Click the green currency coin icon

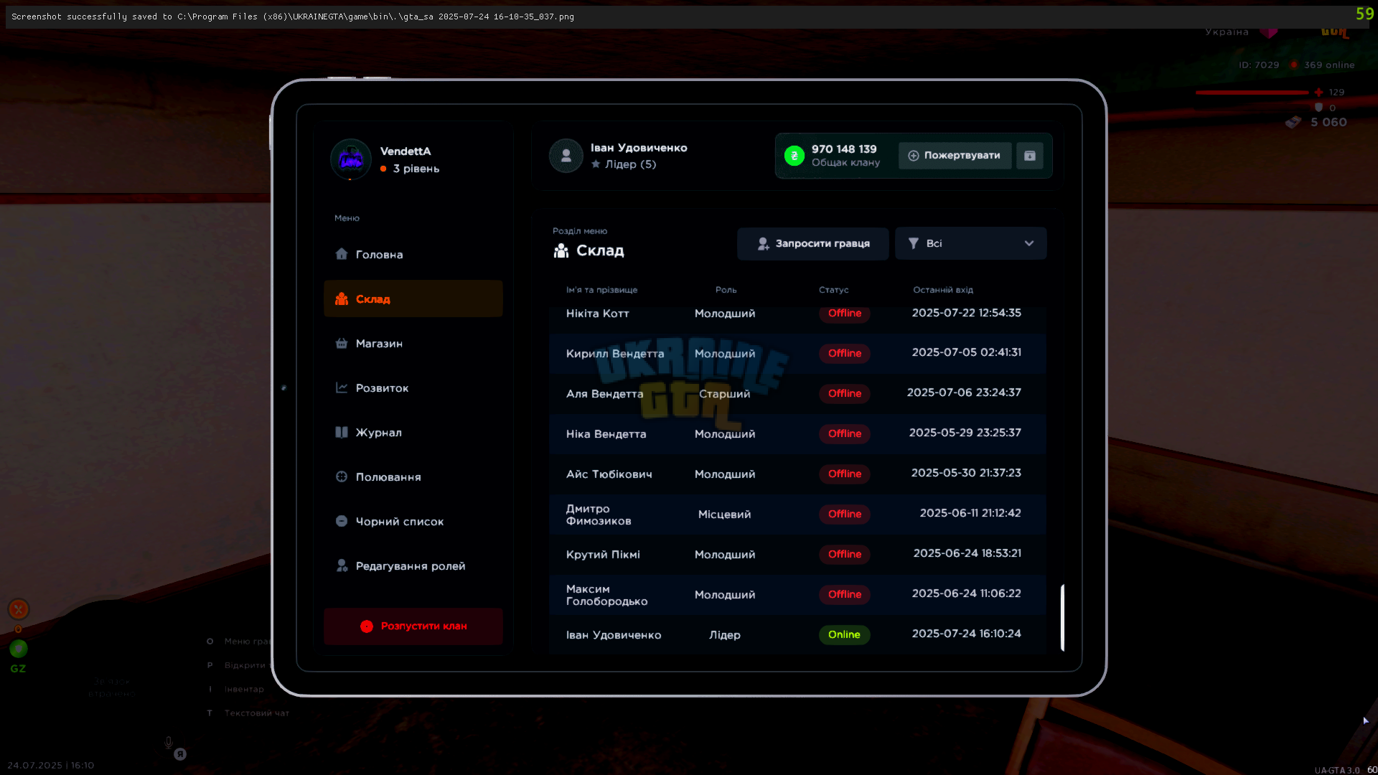pos(795,156)
